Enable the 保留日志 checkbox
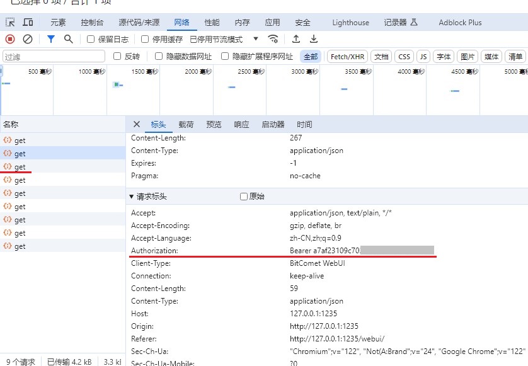The width and height of the screenshot is (528, 366). click(91, 39)
